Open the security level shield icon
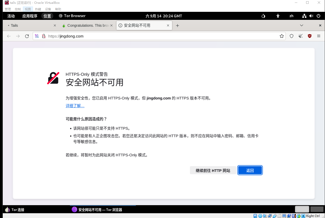 pyautogui.click(x=292, y=36)
